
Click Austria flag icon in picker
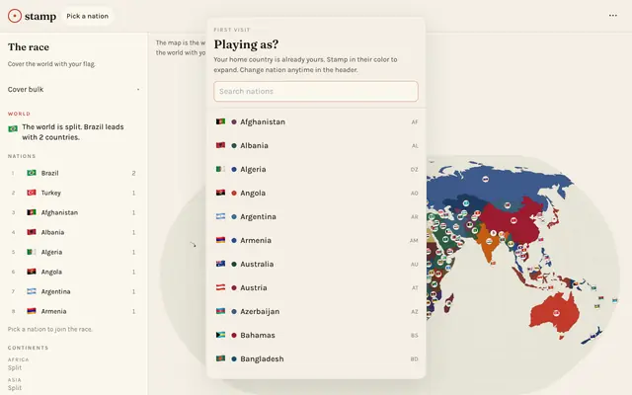220,287
